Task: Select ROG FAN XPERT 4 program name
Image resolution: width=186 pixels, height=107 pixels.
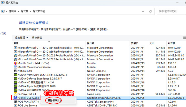Action: point(28,102)
